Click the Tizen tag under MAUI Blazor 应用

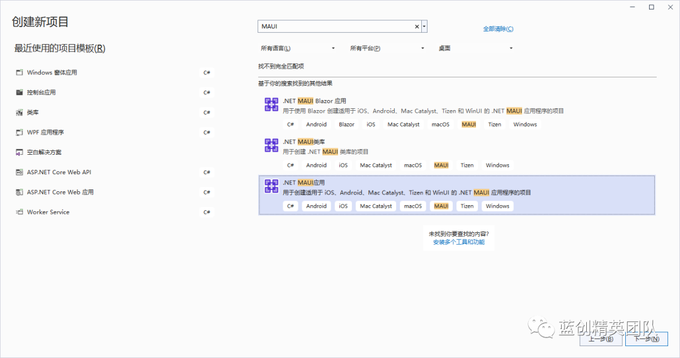(494, 125)
